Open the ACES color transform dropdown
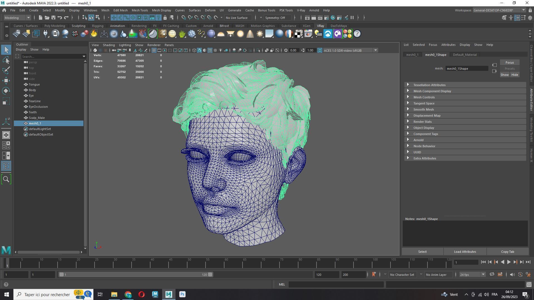The width and height of the screenshot is (534, 300). (x=350, y=50)
